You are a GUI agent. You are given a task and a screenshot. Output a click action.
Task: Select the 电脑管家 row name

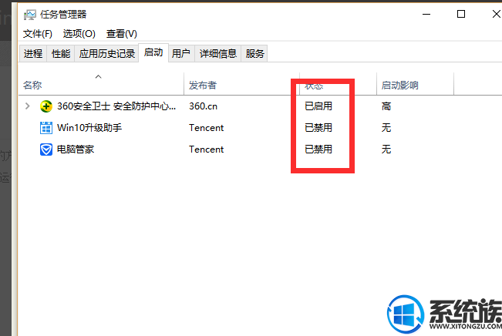pyautogui.click(x=76, y=150)
